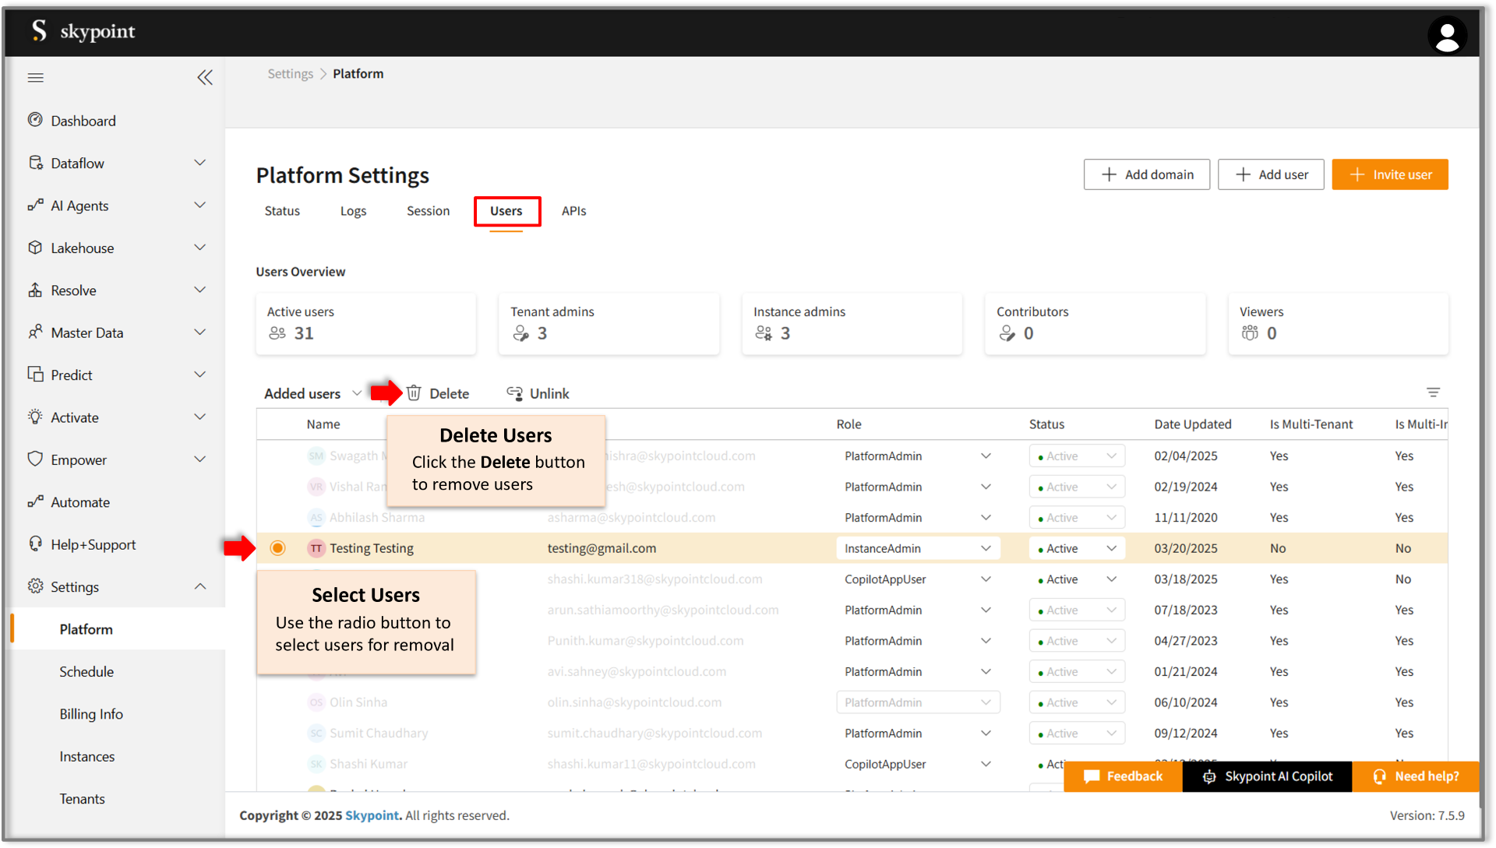Open the Skypoint link in the copyright footer

click(x=372, y=815)
